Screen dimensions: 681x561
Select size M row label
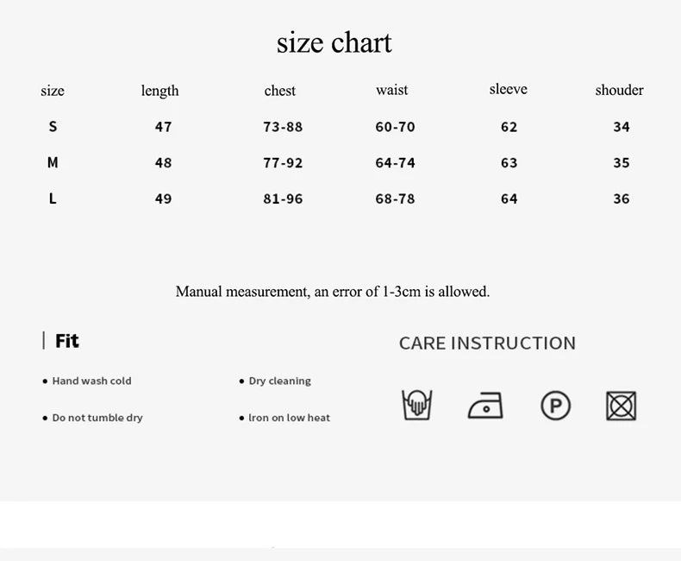53,162
